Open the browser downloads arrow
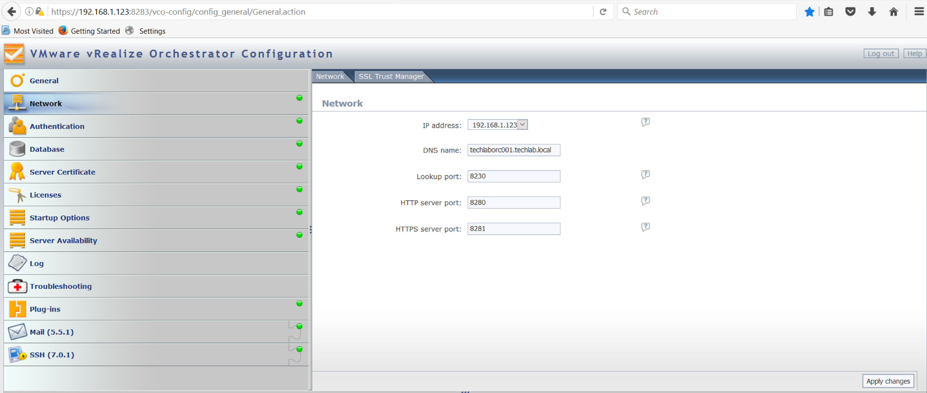This screenshot has height=393, width=927. 871,12
